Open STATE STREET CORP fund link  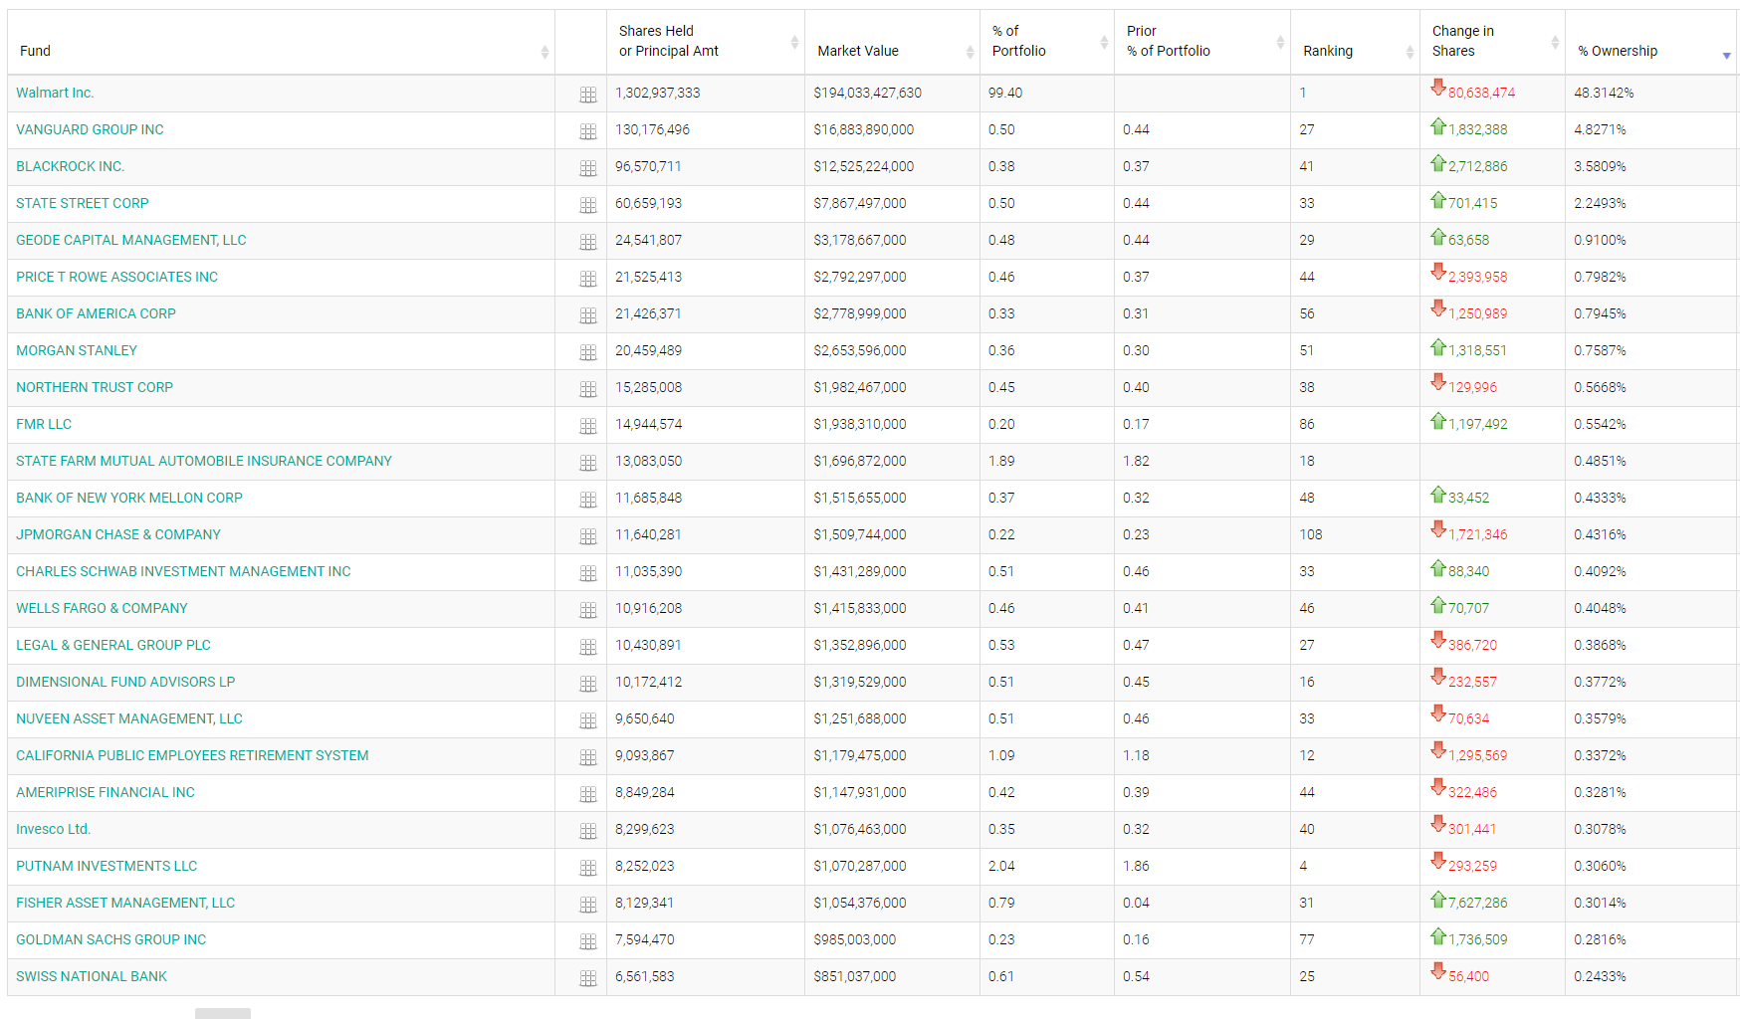82,203
